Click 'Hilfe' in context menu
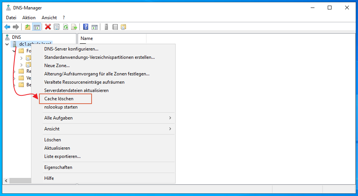 click(103, 178)
